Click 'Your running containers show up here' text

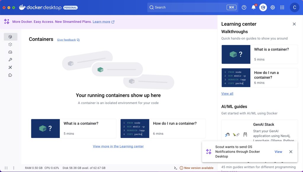click(x=118, y=95)
